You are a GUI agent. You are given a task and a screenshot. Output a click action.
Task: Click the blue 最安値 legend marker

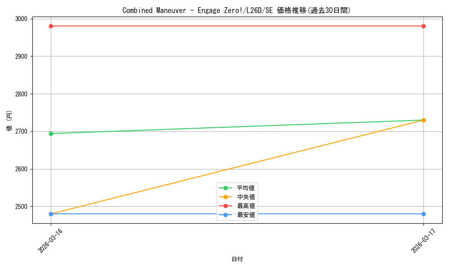[x=225, y=215]
